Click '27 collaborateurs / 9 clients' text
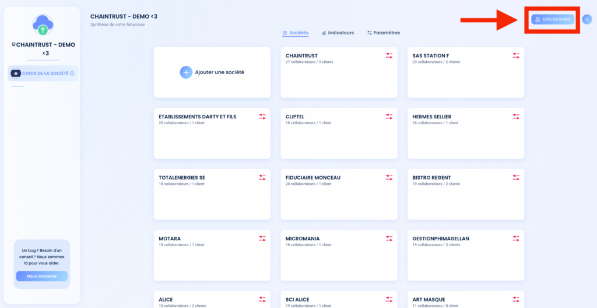597x308 pixels. pyautogui.click(x=309, y=62)
